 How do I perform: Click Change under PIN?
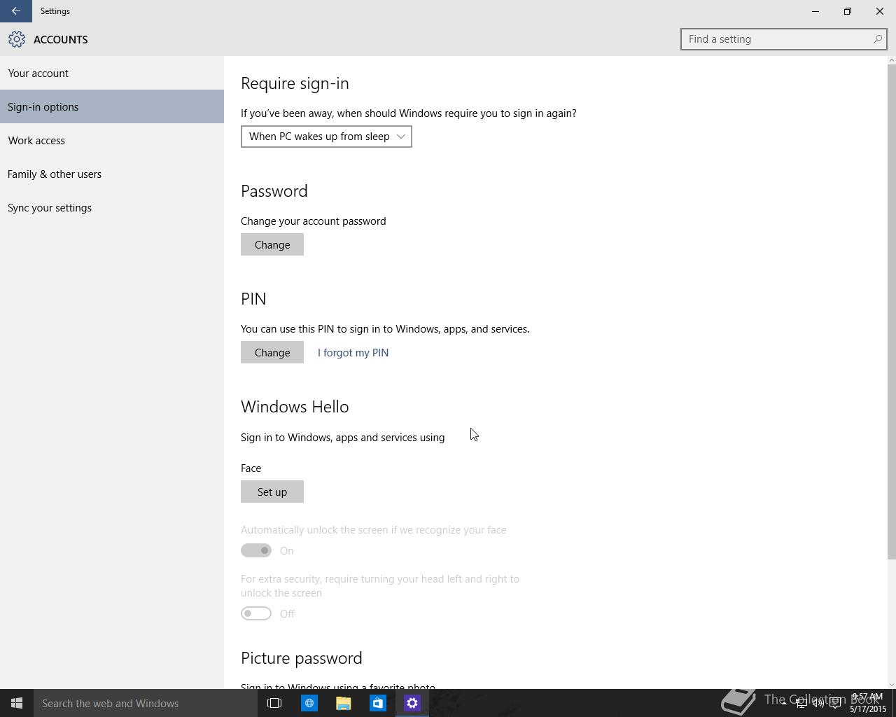tap(272, 352)
